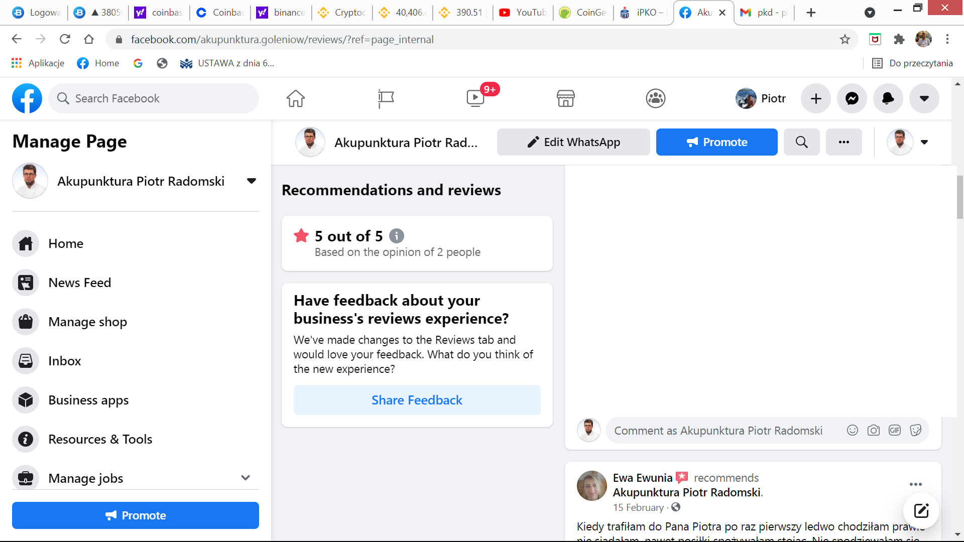
Task: Open the notifications bell
Action: [888, 98]
